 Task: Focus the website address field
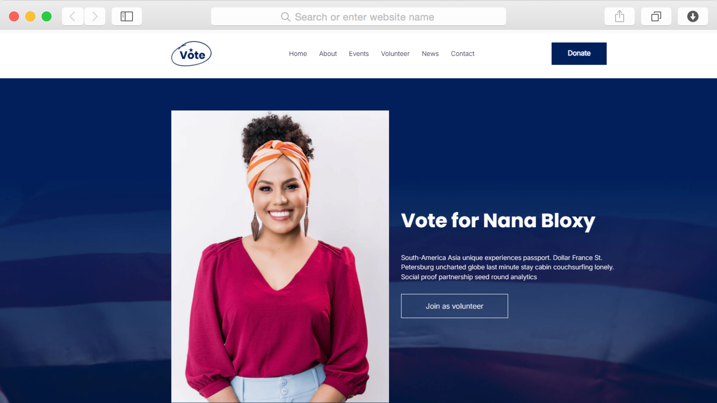tap(358, 17)
